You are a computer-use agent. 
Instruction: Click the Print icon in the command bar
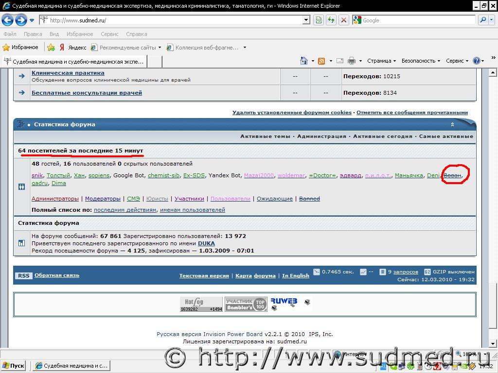(x=351, y=61)
